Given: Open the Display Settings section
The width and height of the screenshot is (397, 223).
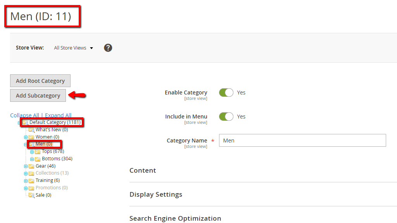Looking at the screenshot, I should (156, 194).
